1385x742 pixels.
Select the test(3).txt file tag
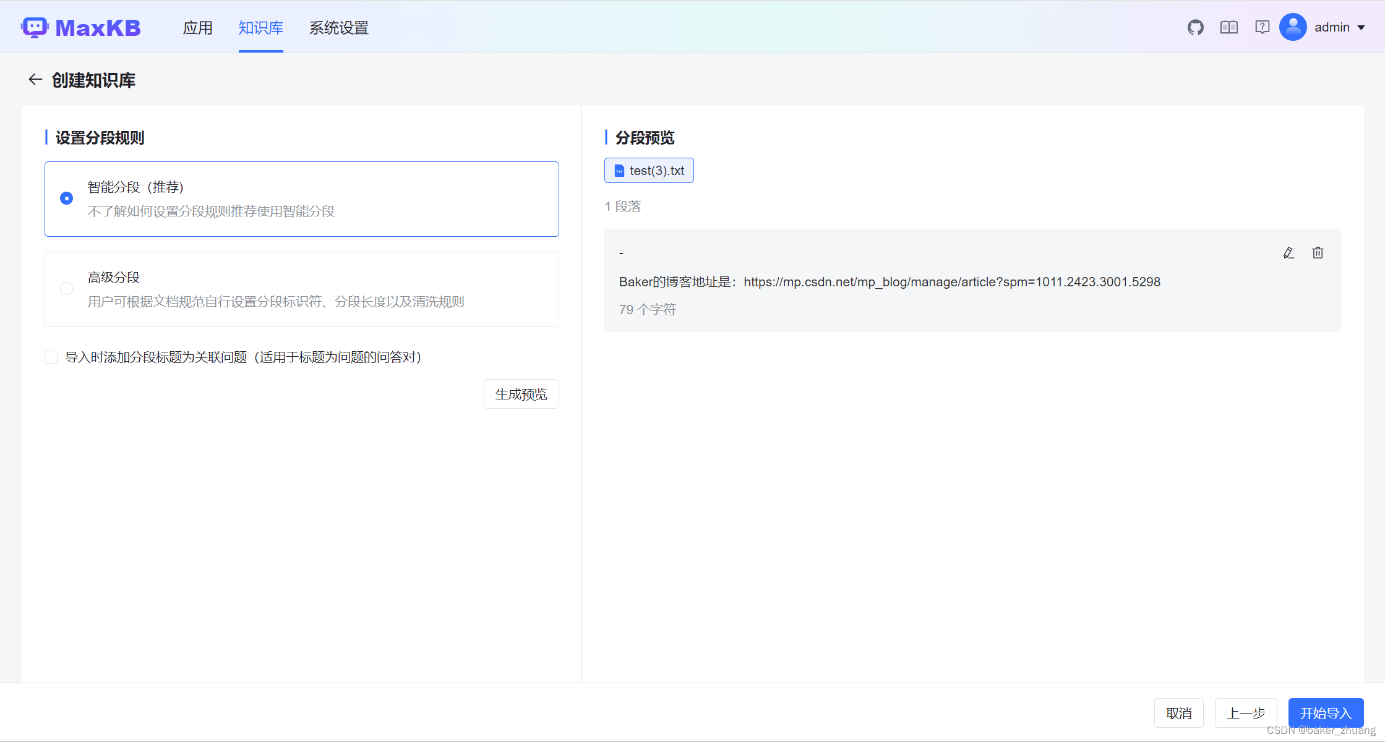click(649, 171)
